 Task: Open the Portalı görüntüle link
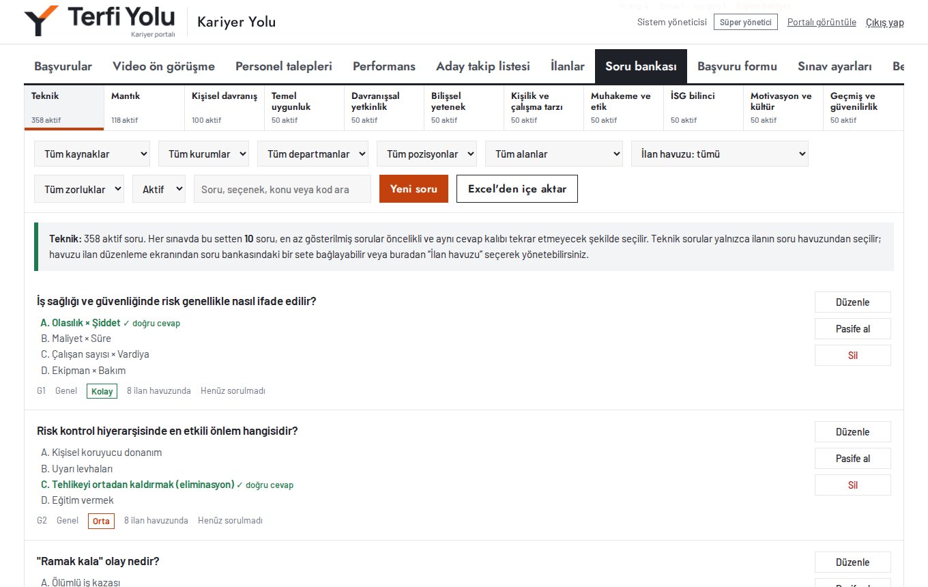[x=822, y=22]
